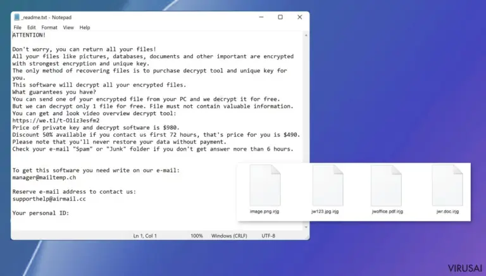Click 'Ln 1, Col 1' in status bar
The image size is (486, 276).
tap(145, 236)
